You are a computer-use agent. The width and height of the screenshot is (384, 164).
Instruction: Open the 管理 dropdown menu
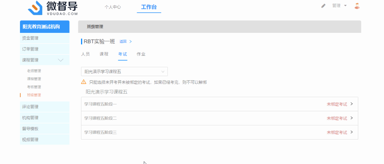(339, 6)
